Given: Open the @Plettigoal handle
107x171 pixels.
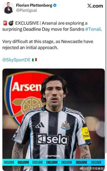Looking at the screenshot, I should 27,10.
